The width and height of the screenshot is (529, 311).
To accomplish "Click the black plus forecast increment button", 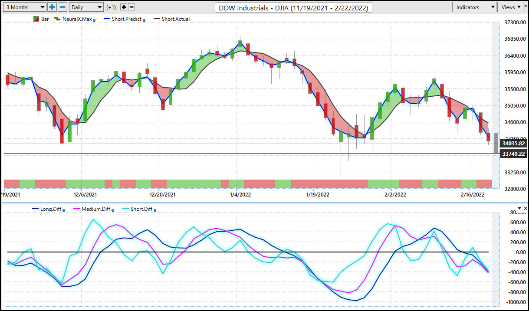I will click(124, 7).
